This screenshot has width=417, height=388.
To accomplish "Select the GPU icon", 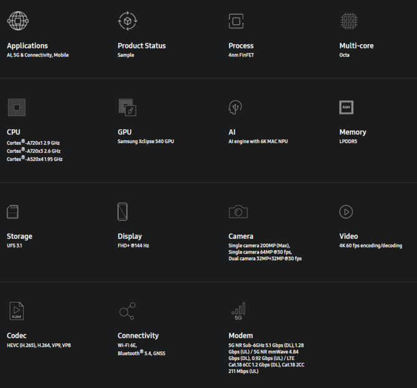I will coord(128,108).
